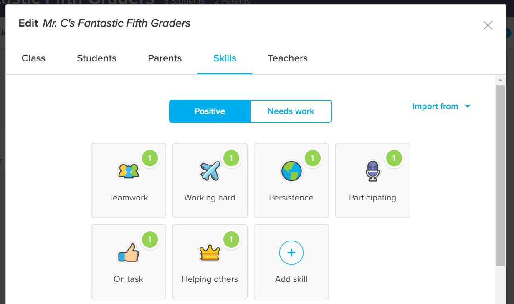
Task: Go to the Parents tab
Action: [x=165, y=58]
